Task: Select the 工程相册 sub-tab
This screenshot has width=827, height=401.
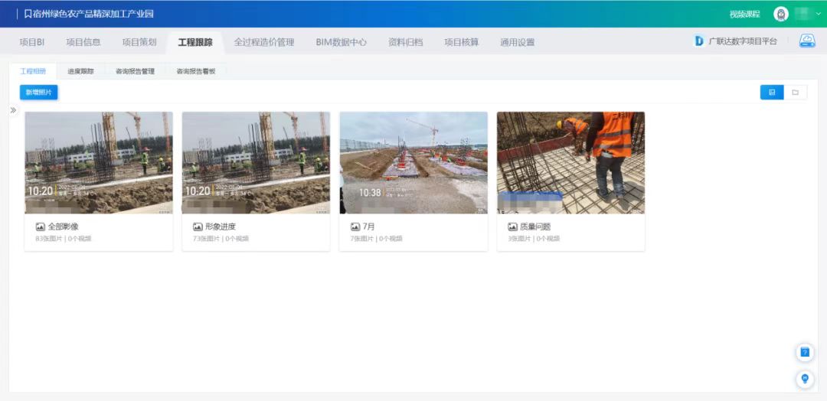Action: [x=33, y=71]
